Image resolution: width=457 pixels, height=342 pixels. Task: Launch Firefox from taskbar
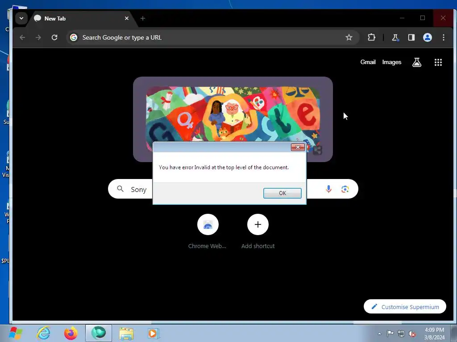71,333
